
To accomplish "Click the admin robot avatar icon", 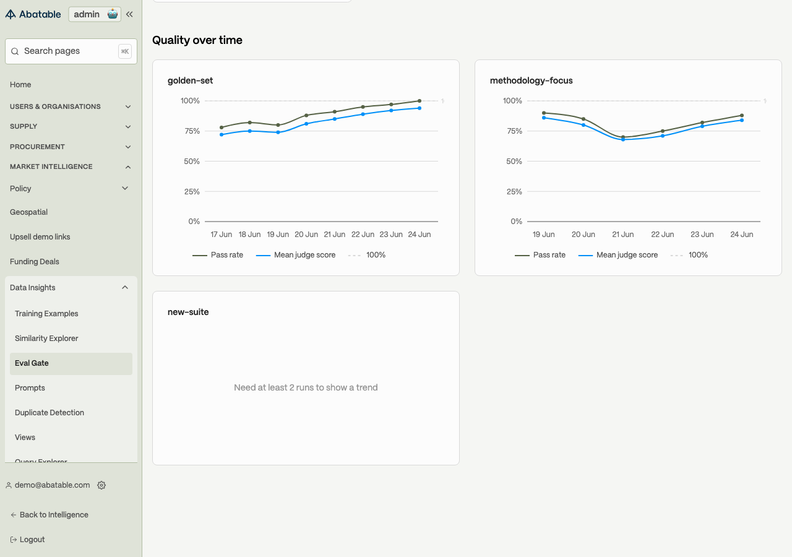I will 113,14.
